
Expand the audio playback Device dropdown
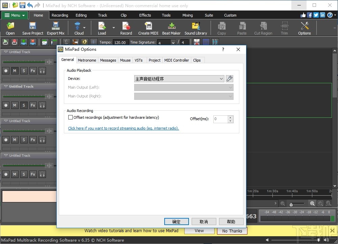coord(179,79)
